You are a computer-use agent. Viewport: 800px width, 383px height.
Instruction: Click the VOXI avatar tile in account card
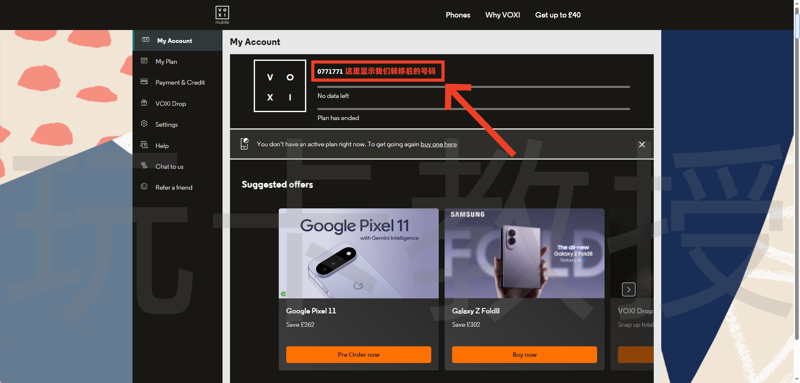click(280, 86)
